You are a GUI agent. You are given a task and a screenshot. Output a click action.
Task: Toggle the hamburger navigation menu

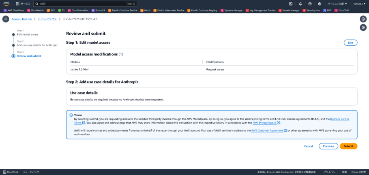(6, 19)
